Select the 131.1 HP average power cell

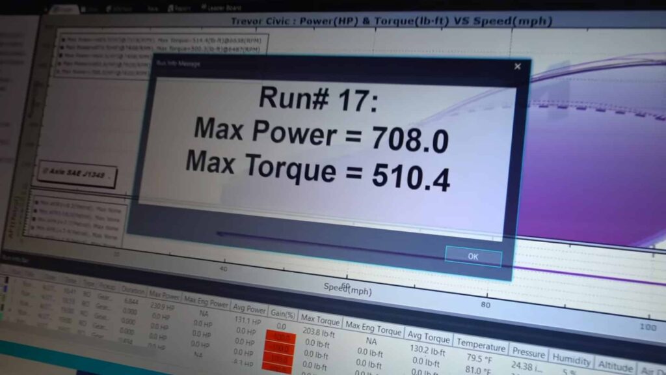(248, 320)
